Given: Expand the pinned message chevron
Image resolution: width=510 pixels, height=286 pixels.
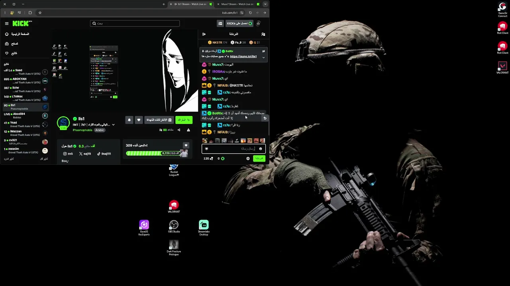Looking at the screenshot, I should point(263,57).
